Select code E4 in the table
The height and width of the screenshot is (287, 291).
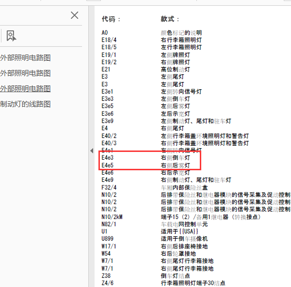(105, 128)
